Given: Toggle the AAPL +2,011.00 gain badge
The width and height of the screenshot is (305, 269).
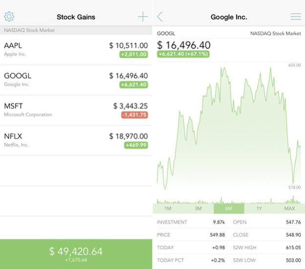Looking at the screenshot, I should point(133,55).
